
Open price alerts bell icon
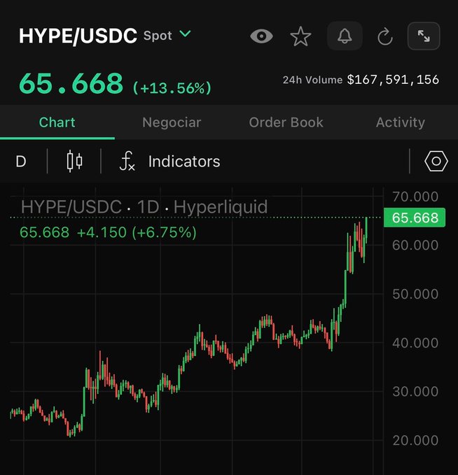click(x=345, y=36)
